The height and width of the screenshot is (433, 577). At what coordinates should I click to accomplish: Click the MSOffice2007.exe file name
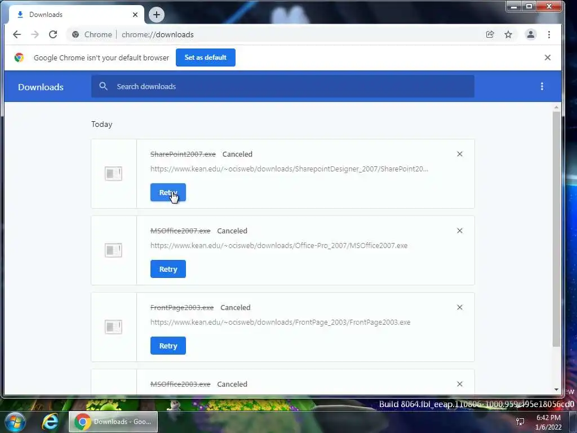[180, 231]
